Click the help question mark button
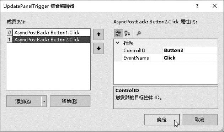Screen dimensions: 224x132 point(197,6)
